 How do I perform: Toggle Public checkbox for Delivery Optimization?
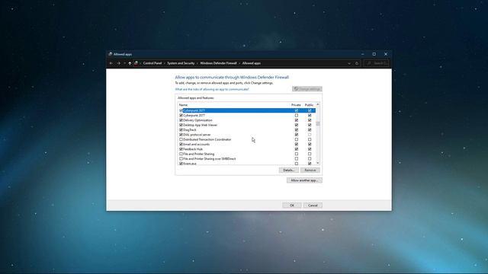[x=310, y=120]
